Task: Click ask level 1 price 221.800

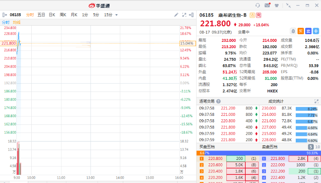Action: click(278, 159)
